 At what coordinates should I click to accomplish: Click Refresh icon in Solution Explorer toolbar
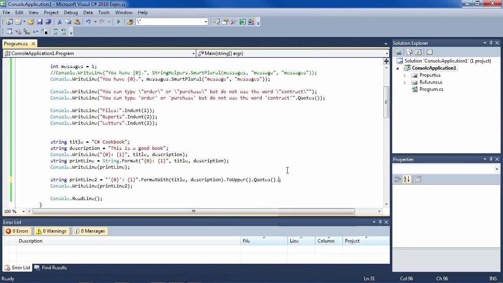418,52
